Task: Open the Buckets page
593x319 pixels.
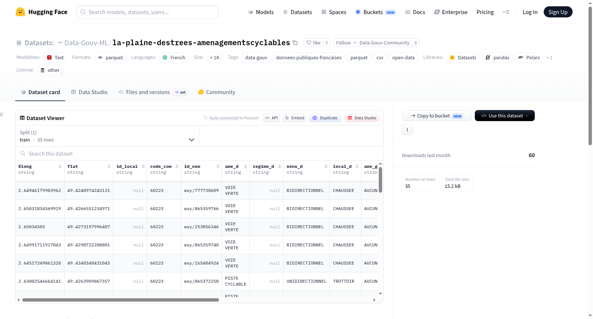Action: click(375, 12)
